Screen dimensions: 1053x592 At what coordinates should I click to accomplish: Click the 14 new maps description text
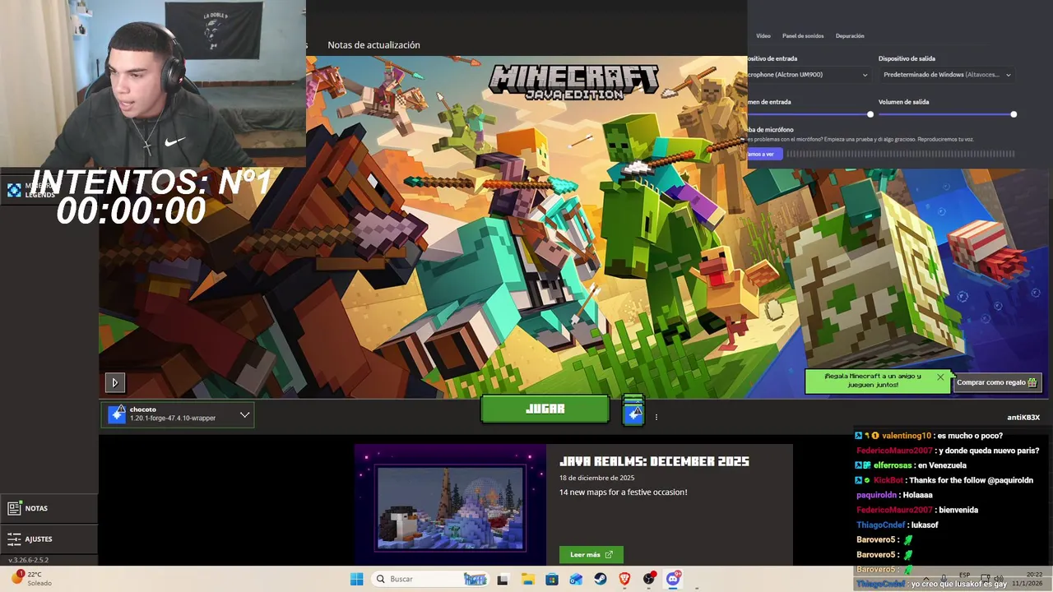[623, 493]
